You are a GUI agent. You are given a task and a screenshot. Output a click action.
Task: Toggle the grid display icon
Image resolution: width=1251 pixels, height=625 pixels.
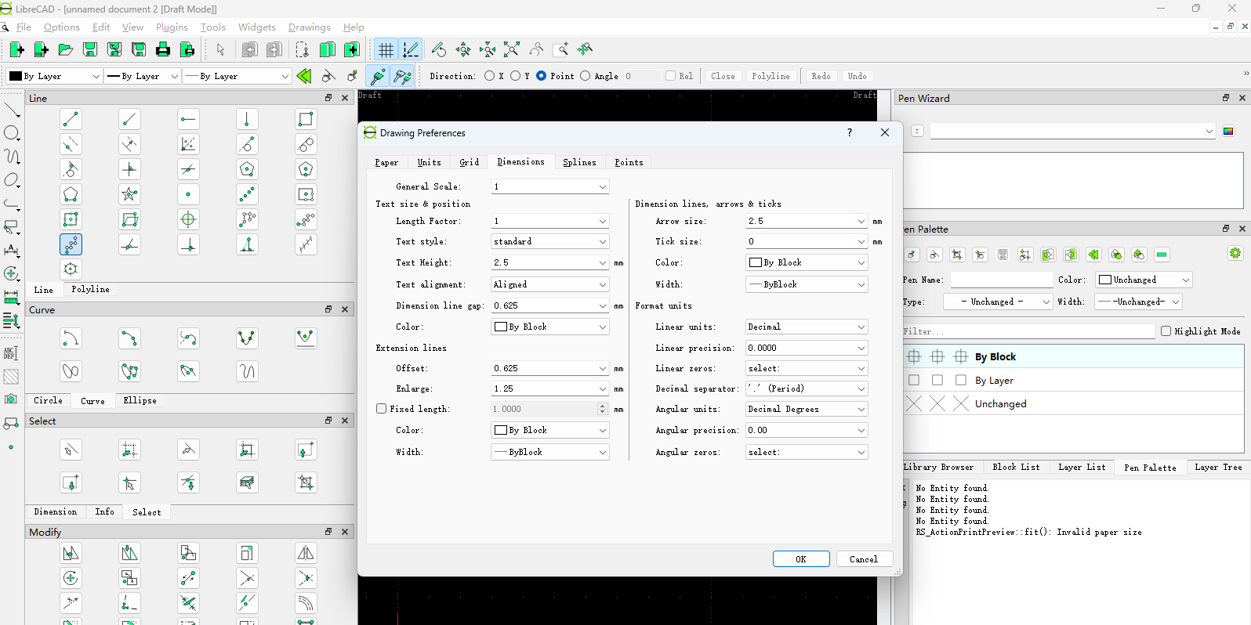(386, 50)
